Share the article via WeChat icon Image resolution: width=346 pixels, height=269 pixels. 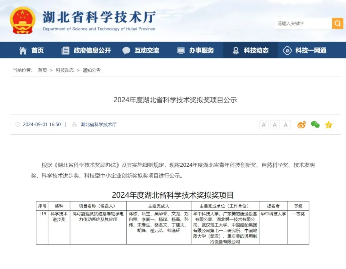(315, 125)
